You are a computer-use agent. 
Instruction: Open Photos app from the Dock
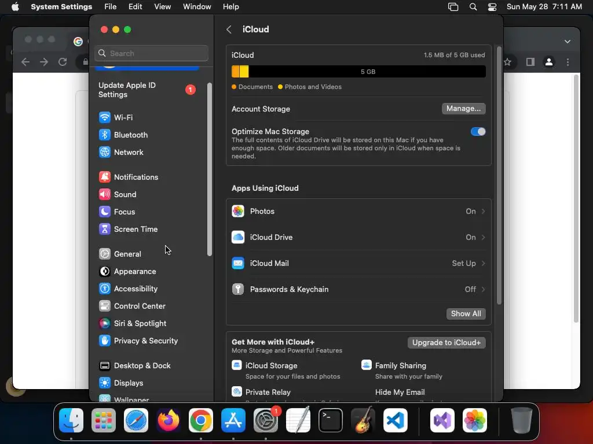pos(475,420)
